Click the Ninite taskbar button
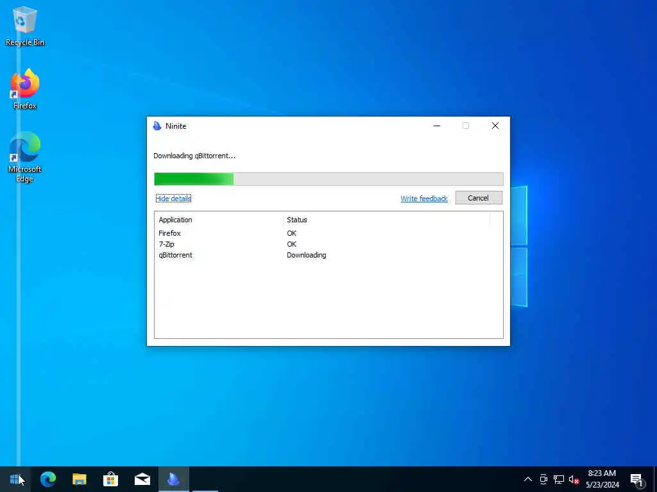The width and height of the screenshot is (657, 492). 173,479
